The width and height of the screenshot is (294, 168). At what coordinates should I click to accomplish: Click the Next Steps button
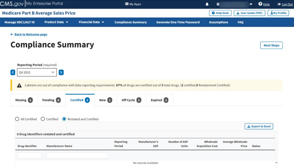[x=271, y=45]
